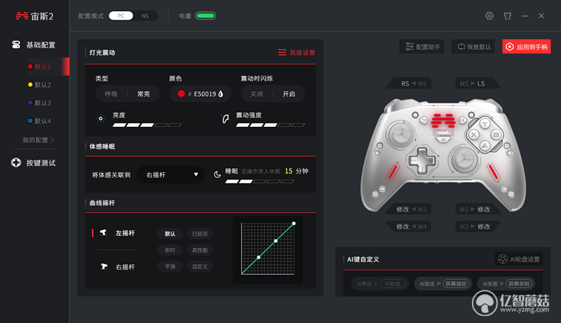Switch config mode to NS

(145, 15)
